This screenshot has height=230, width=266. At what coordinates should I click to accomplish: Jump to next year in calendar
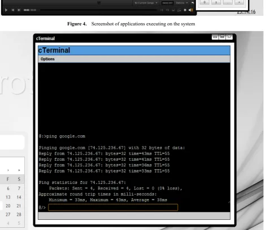[x=19, y=170]
